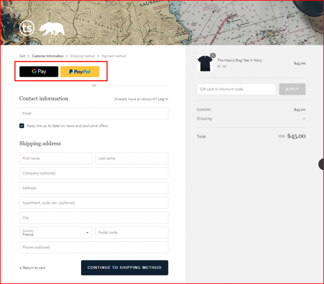
Task: Click into the Email field
Action: click(94, 113)
